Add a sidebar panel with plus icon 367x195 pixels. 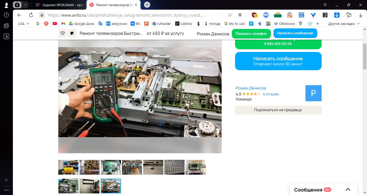tap(6, 180)
